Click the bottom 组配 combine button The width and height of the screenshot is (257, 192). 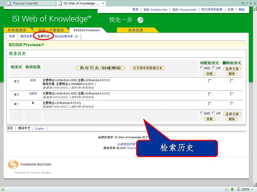point(210,119)
